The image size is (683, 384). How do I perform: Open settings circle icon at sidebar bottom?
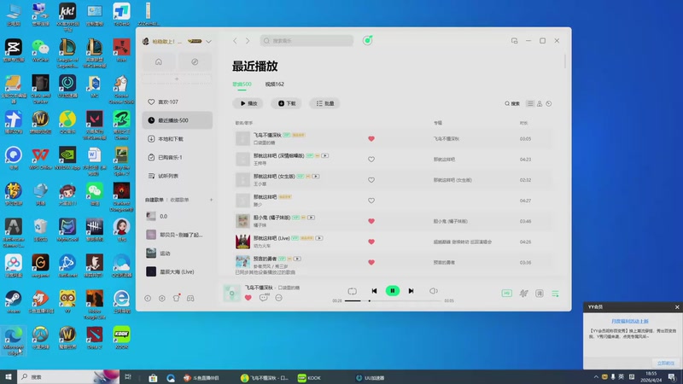162,298
